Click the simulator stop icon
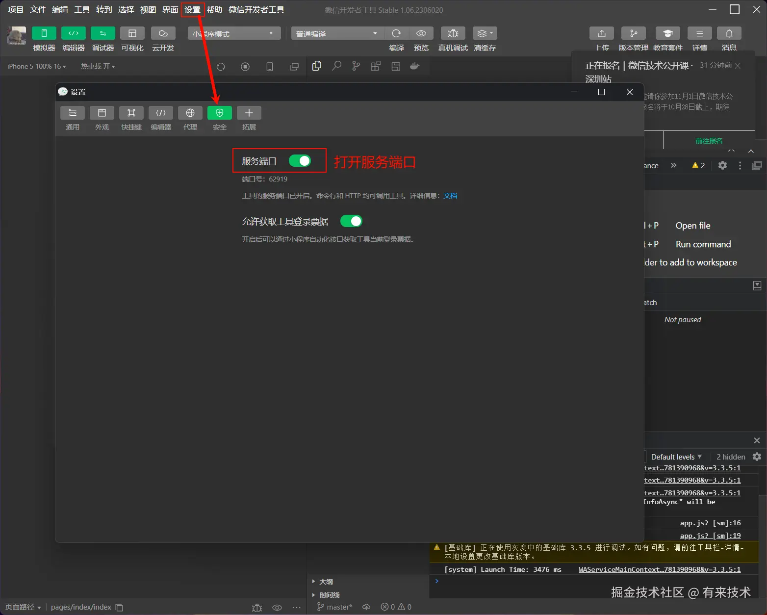This screenshot has height=615, width=767. click(245, 67)
